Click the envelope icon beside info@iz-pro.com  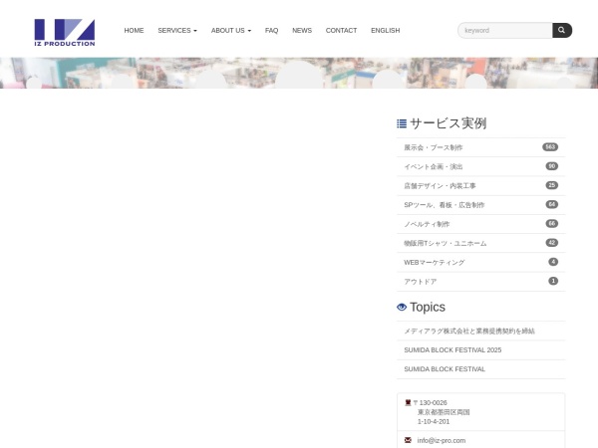pyautogui.click(x=408, y=440)
